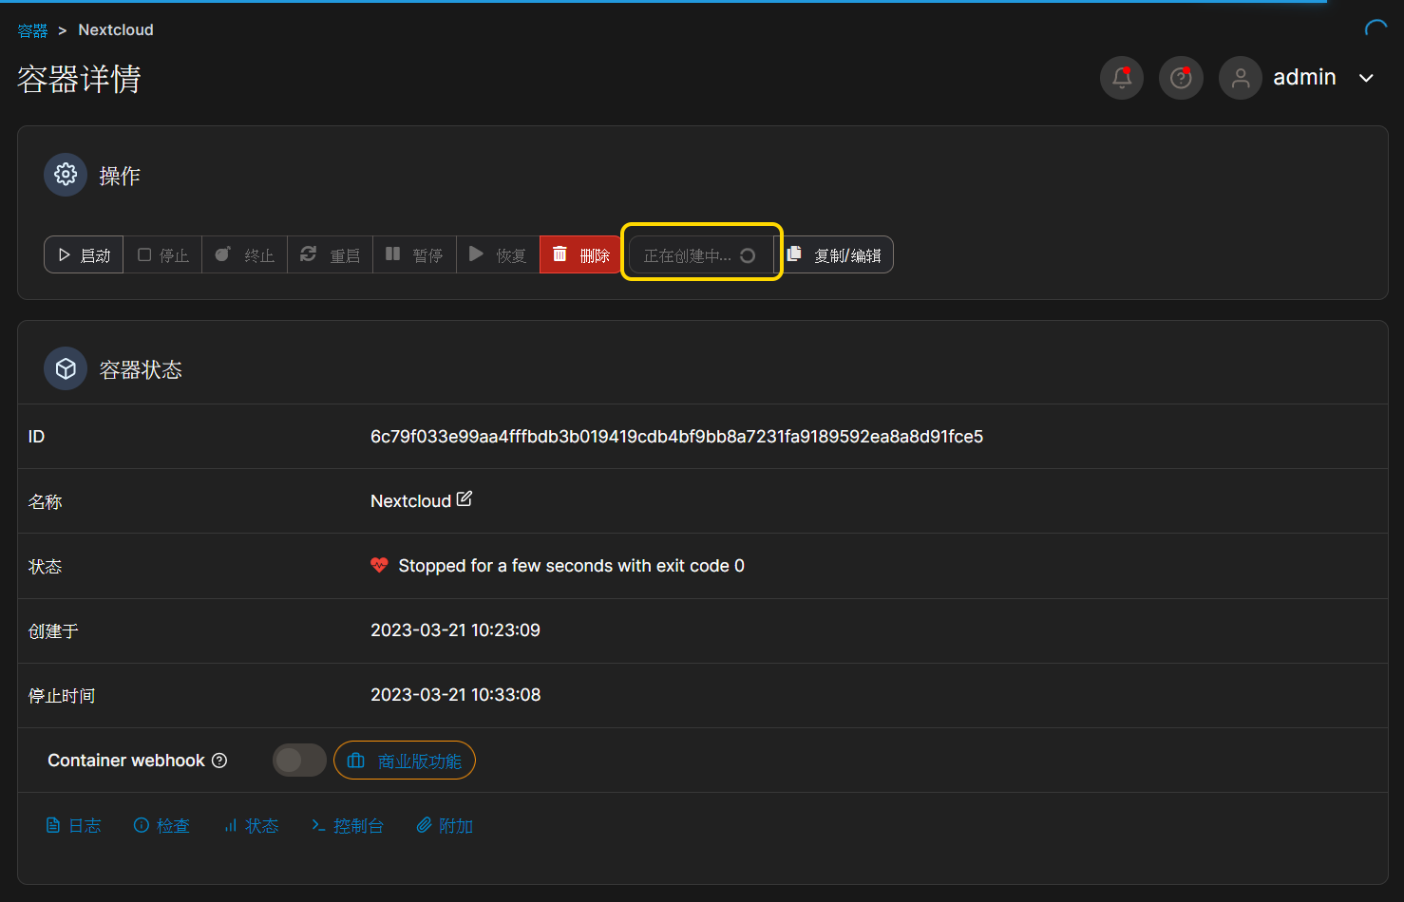Click the 复制/编辑 duplicate button
1404x902 pixels.
(834, 254)
